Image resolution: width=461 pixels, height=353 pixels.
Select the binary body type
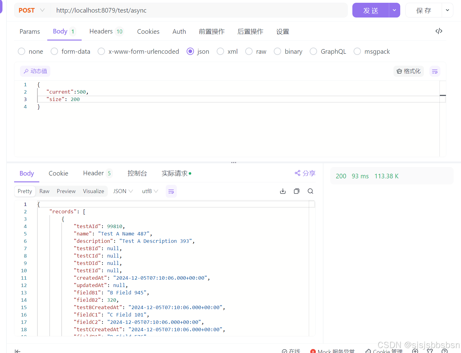pyautogui.click(x=288, y=51)
